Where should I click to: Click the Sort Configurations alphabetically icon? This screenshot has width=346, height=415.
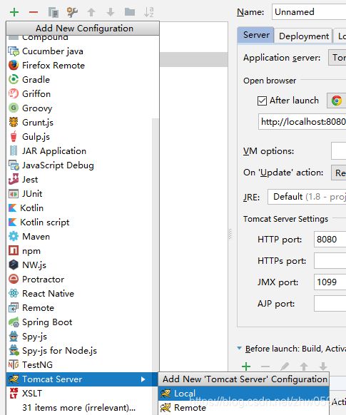(149, 12)
